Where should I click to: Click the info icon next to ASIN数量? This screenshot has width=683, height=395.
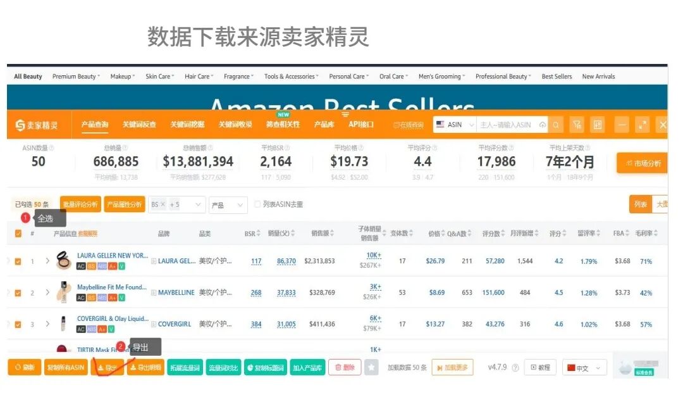pyautogui.click(x=51, y=147)
